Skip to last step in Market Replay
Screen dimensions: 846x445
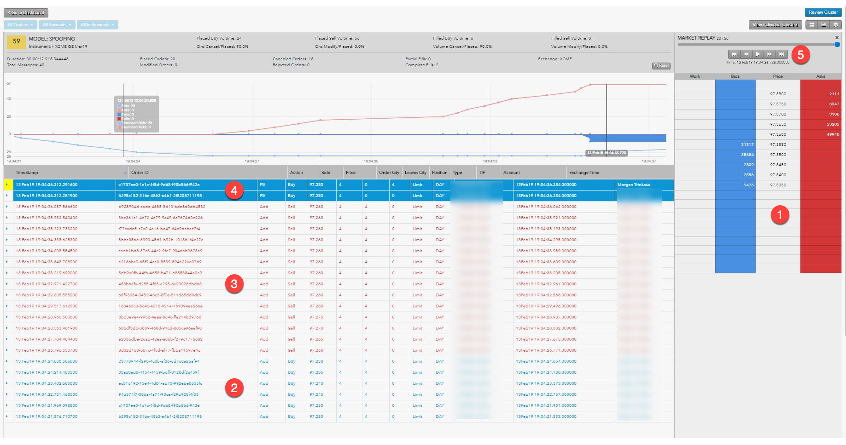tap(782, 54)
